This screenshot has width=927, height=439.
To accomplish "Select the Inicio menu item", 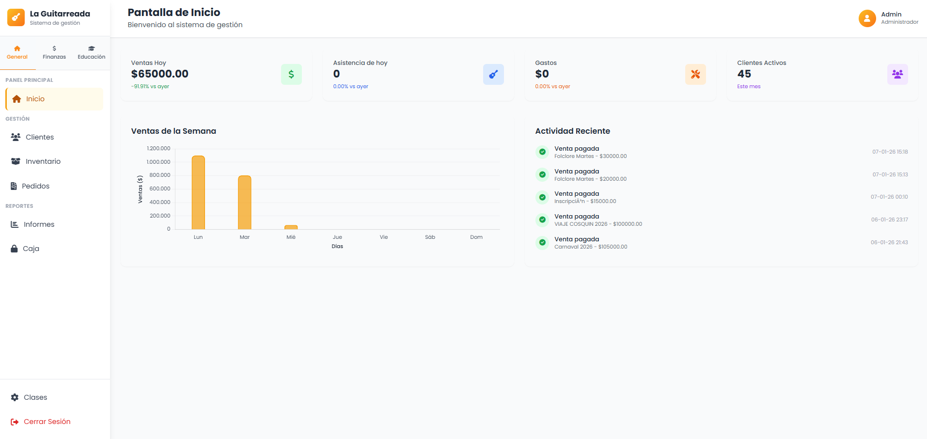I will pos(35,99).
